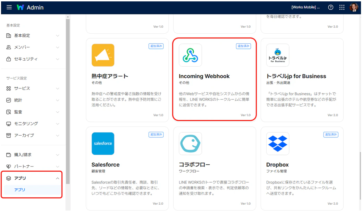The width and height of the screenshot is (362, 214).
Task: Expand the 基本設定 chevron
Action: point(58,35)
